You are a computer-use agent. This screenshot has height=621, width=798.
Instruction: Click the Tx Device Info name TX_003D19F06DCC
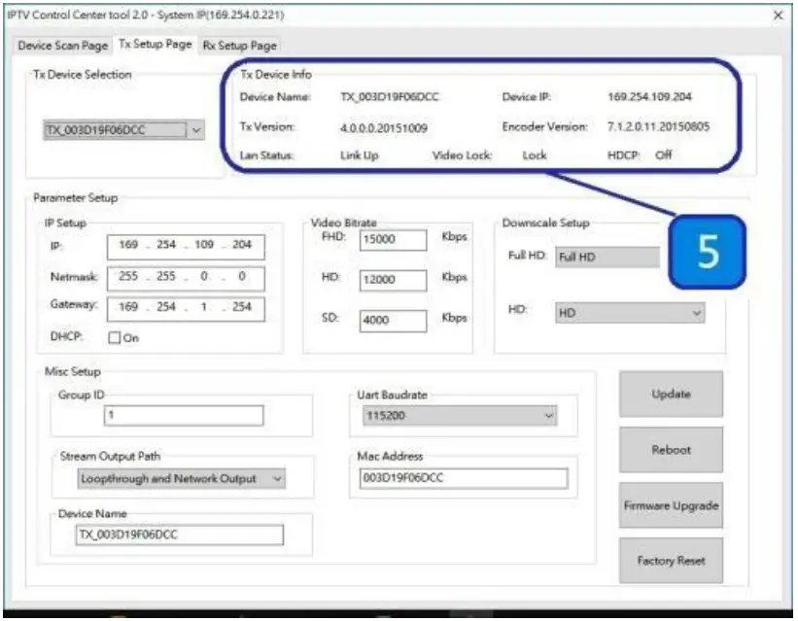390,97
